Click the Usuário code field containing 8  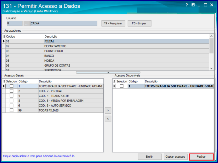(15, 23)
